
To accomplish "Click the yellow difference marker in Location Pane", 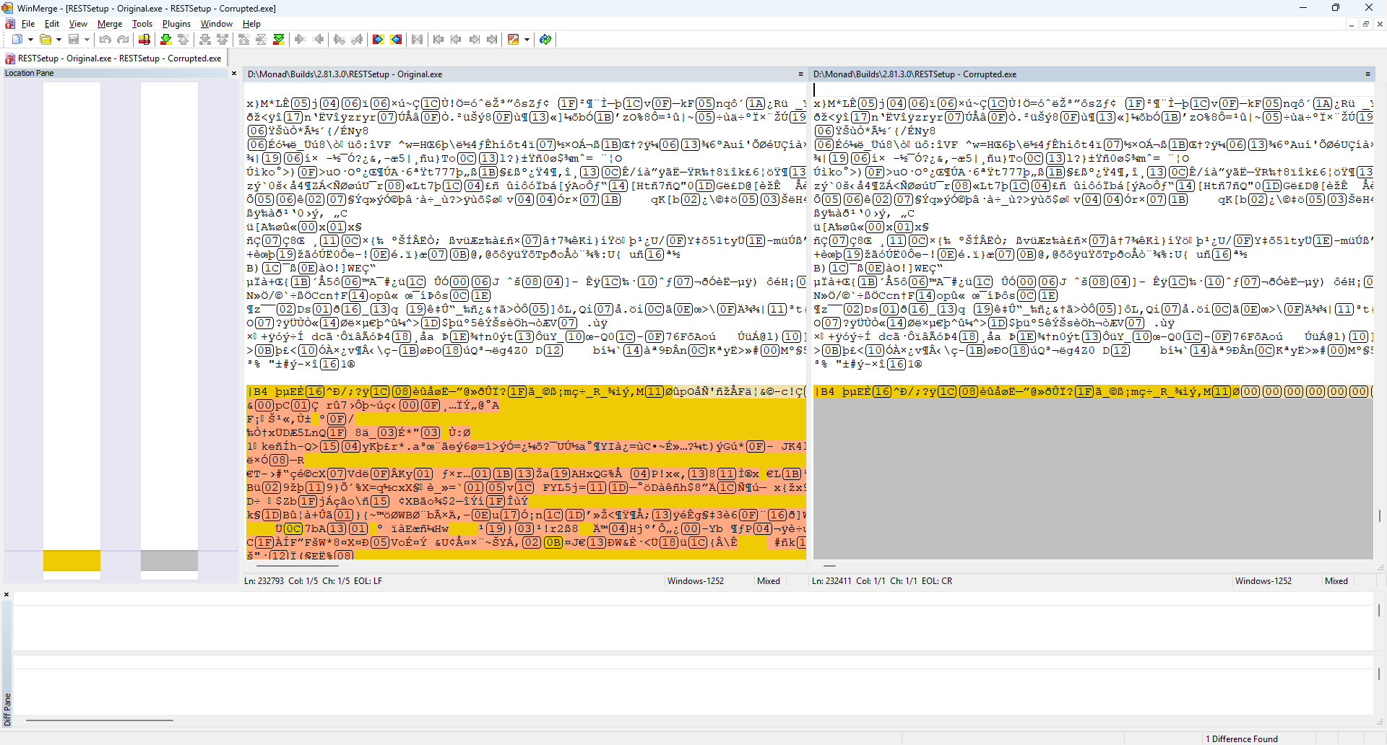I will (x=72, y=560).
